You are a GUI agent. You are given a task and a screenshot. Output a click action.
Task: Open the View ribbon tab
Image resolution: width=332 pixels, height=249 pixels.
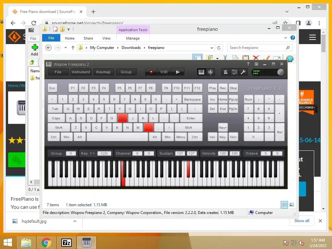point(106,38)
